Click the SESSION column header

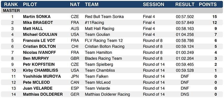click(154, 4)
